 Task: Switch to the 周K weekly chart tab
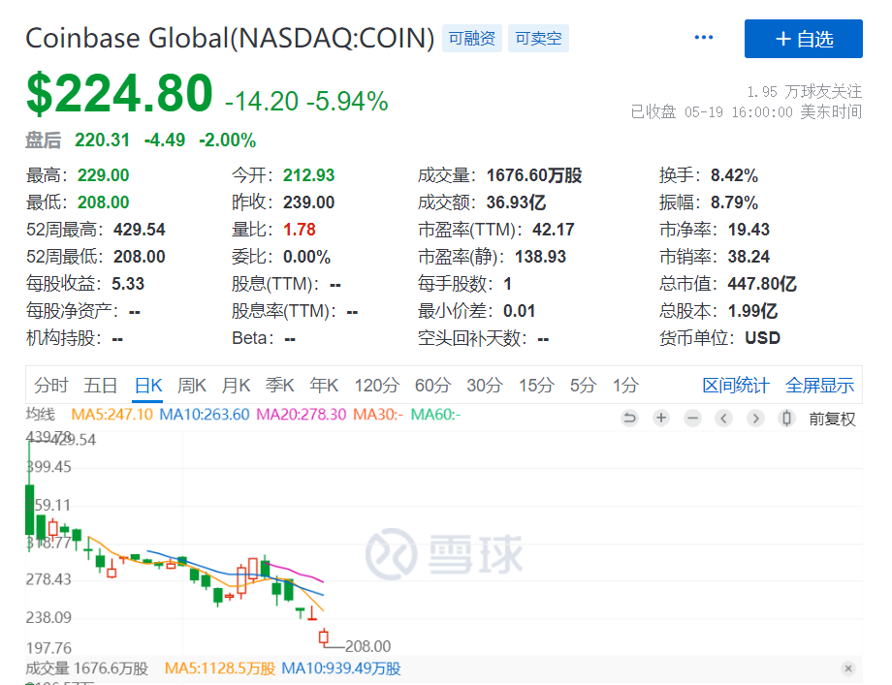click(191, 385)
